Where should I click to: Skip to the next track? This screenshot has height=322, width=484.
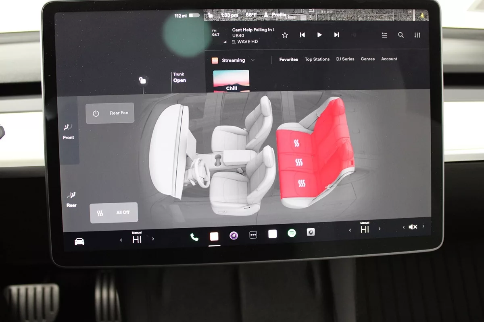(x=336, y=35)
